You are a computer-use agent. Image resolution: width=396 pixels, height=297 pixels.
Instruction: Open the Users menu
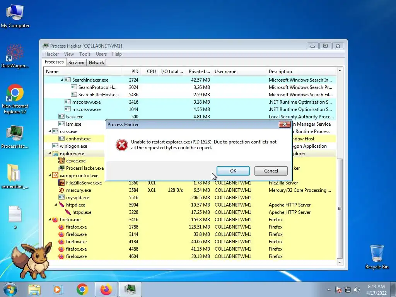[x=101, y=54]
